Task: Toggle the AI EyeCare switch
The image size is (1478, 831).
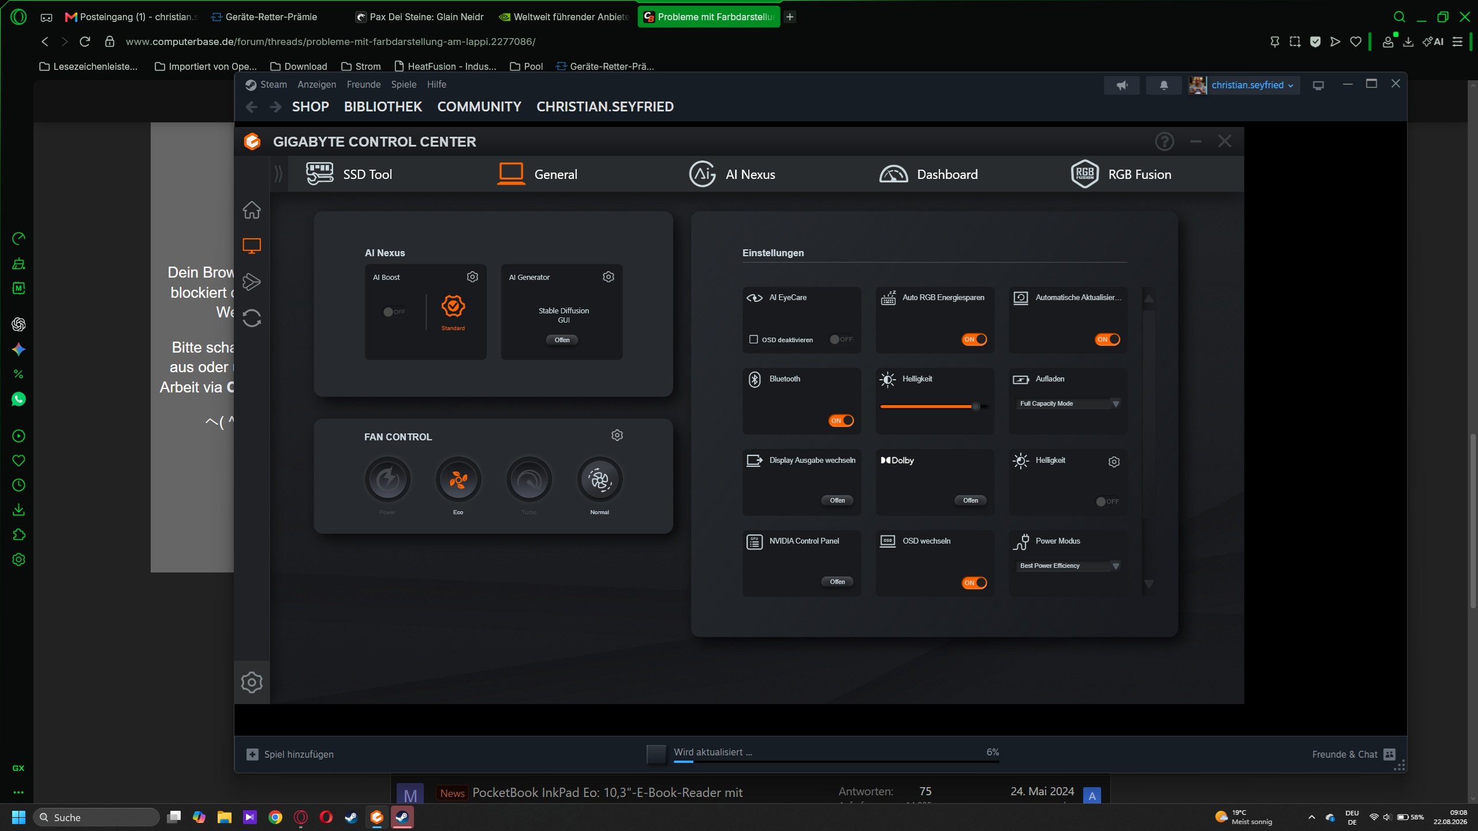Action: pyautogui.click(x=841, y=339)
